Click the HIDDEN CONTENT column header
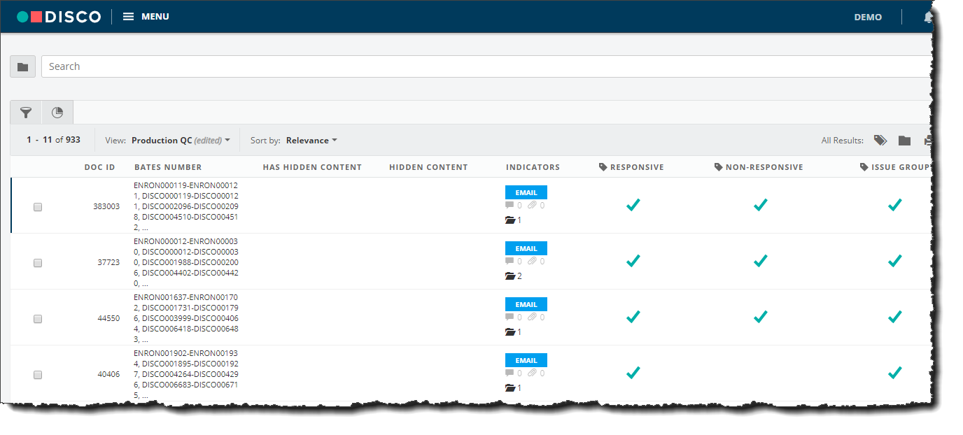The width and height of the screenshot is (963, 435). tap(428, 167)
